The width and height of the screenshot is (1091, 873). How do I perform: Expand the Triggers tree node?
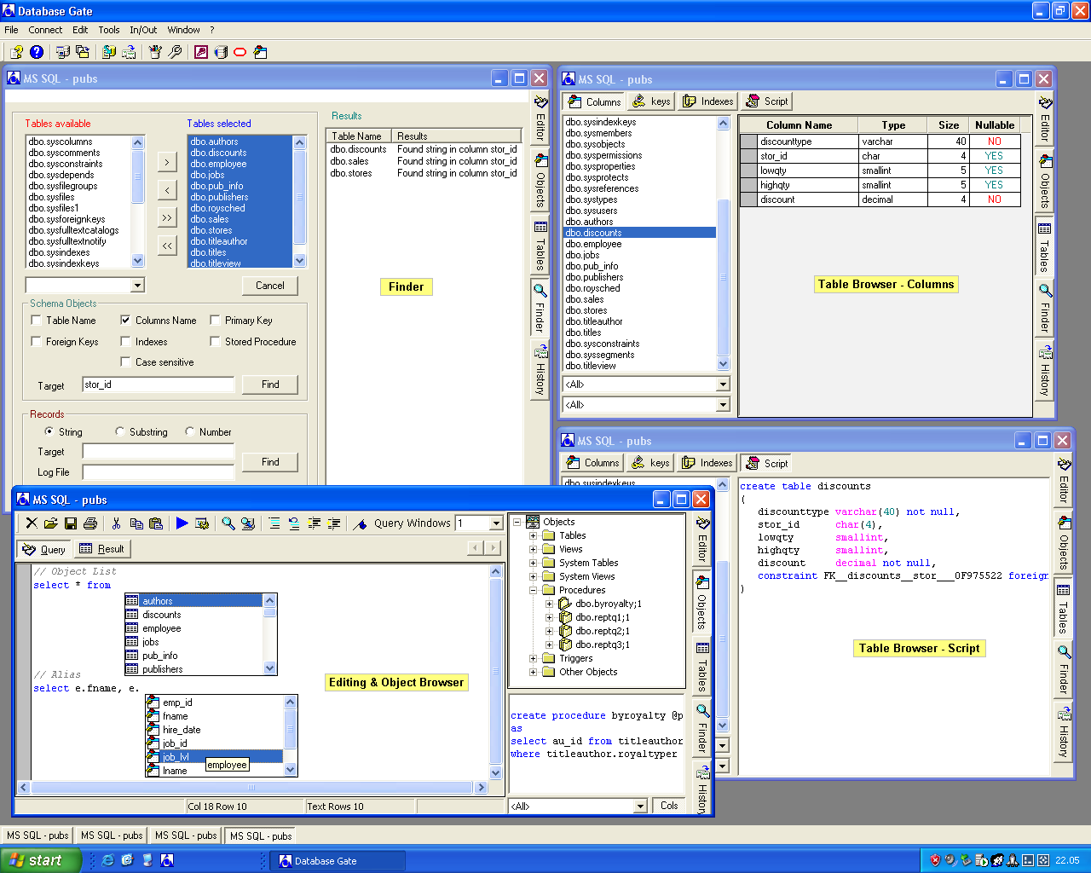534,658
